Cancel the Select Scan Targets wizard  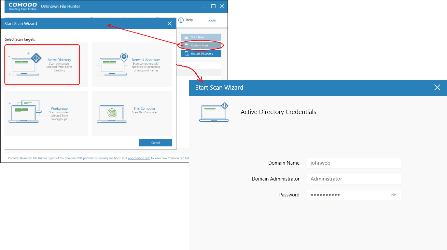pos(156,143)
